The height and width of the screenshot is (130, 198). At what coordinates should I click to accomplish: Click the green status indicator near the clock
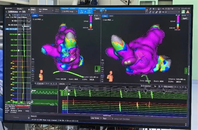(183, 12)
